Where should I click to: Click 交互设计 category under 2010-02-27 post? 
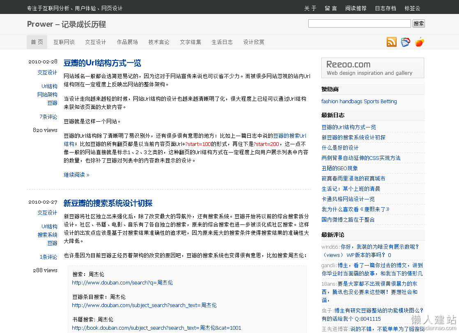(x=47, y=213)
